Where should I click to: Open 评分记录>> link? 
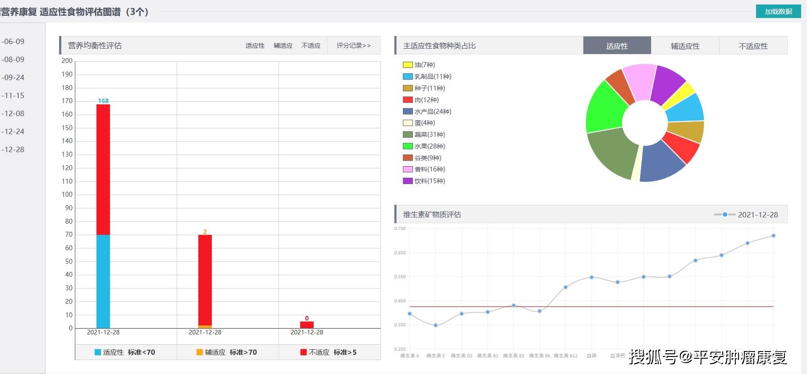353,45
